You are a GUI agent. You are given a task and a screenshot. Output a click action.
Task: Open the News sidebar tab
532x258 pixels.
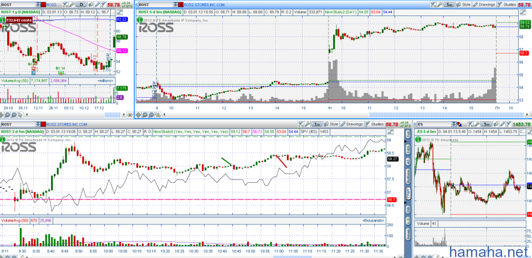pyautogui.click(x=408, y=234)
